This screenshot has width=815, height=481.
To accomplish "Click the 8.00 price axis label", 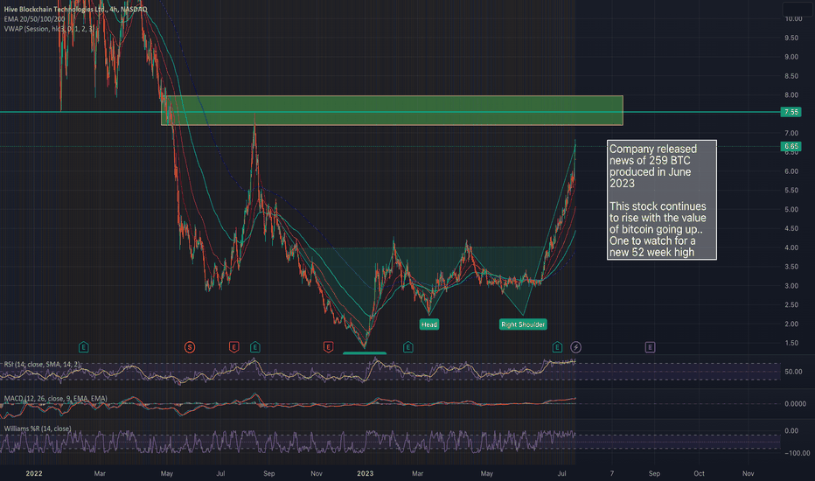I will (791, 94).
